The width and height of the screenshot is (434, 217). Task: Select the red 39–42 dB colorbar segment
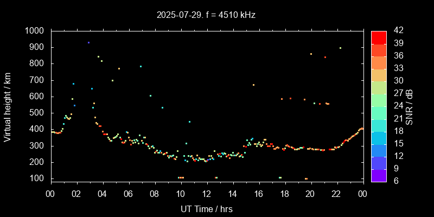pos(379,37)
